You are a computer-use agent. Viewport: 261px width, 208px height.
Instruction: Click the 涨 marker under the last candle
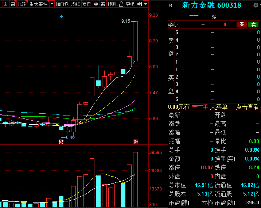coord(135,142)
